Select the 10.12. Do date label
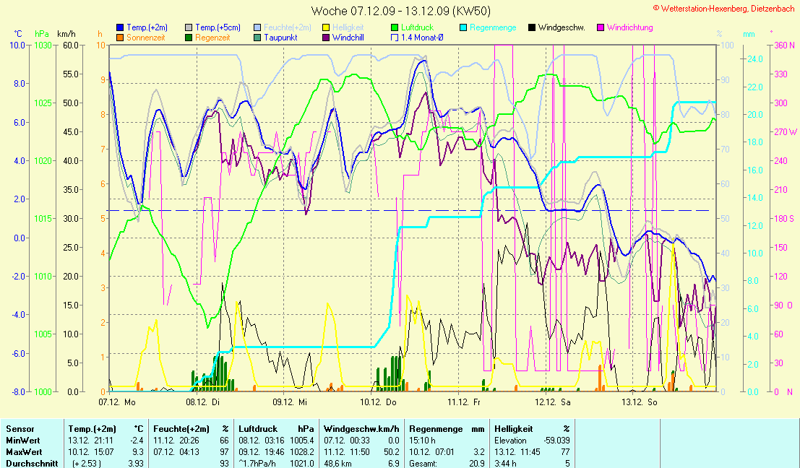Viewport: 800px width, 468px height. pos(379,402)
